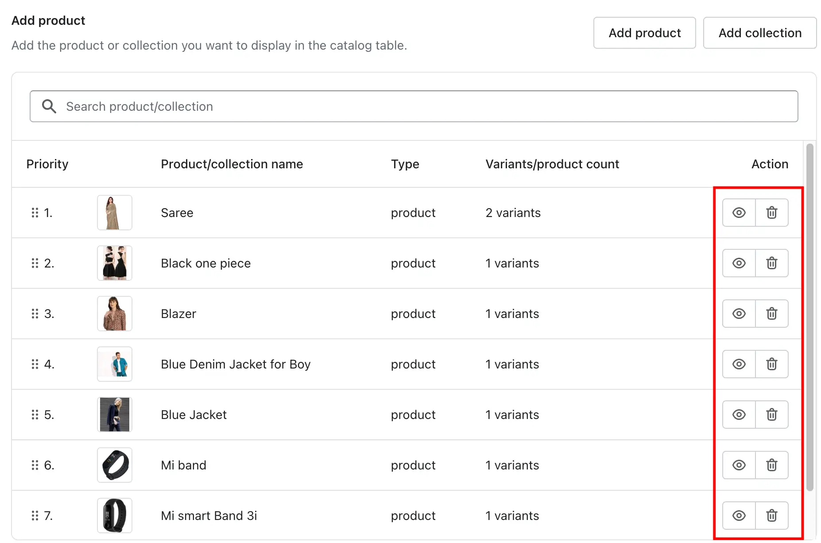The width and height of the screenshot is (821, 543).
Task: Click the Add product button
Action: pyautogui.click(x=644, y=33)
